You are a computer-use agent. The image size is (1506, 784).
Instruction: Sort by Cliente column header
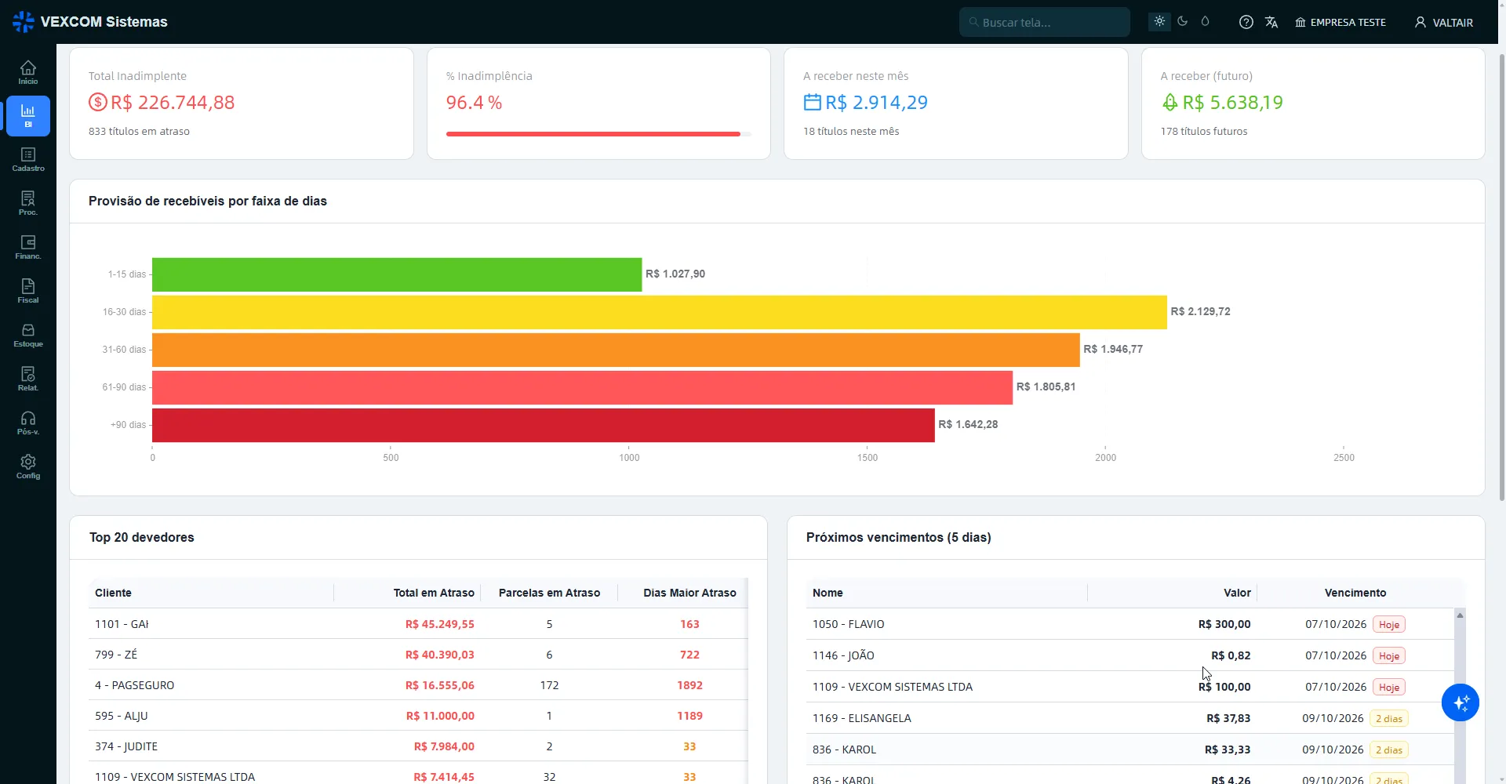210,593
